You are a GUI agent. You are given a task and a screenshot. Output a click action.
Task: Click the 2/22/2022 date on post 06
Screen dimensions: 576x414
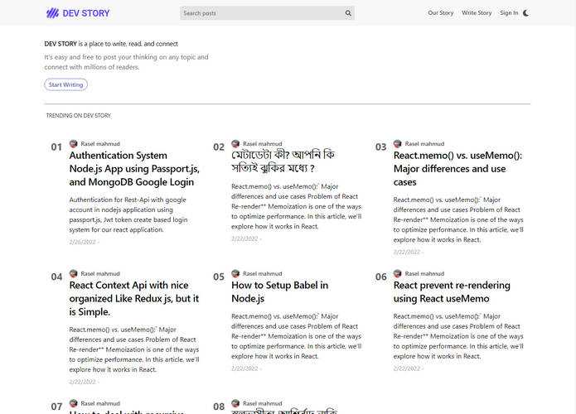(407, 368)
